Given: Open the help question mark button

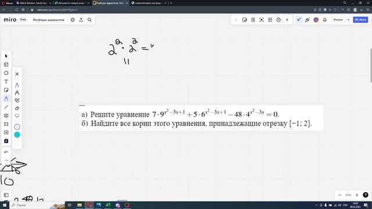Looking at the screenshot, I should [x=366, y=195].
